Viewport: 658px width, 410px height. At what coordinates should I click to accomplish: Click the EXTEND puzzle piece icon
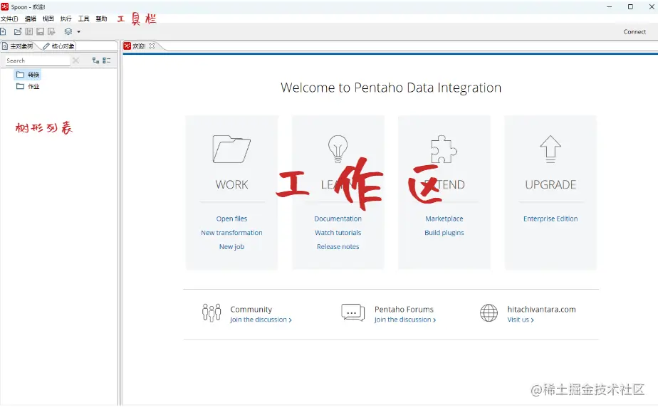[x=444, y=149]
